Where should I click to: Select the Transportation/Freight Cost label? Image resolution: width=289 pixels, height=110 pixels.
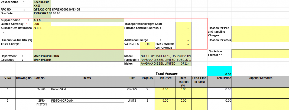click(x=143, y=24)
